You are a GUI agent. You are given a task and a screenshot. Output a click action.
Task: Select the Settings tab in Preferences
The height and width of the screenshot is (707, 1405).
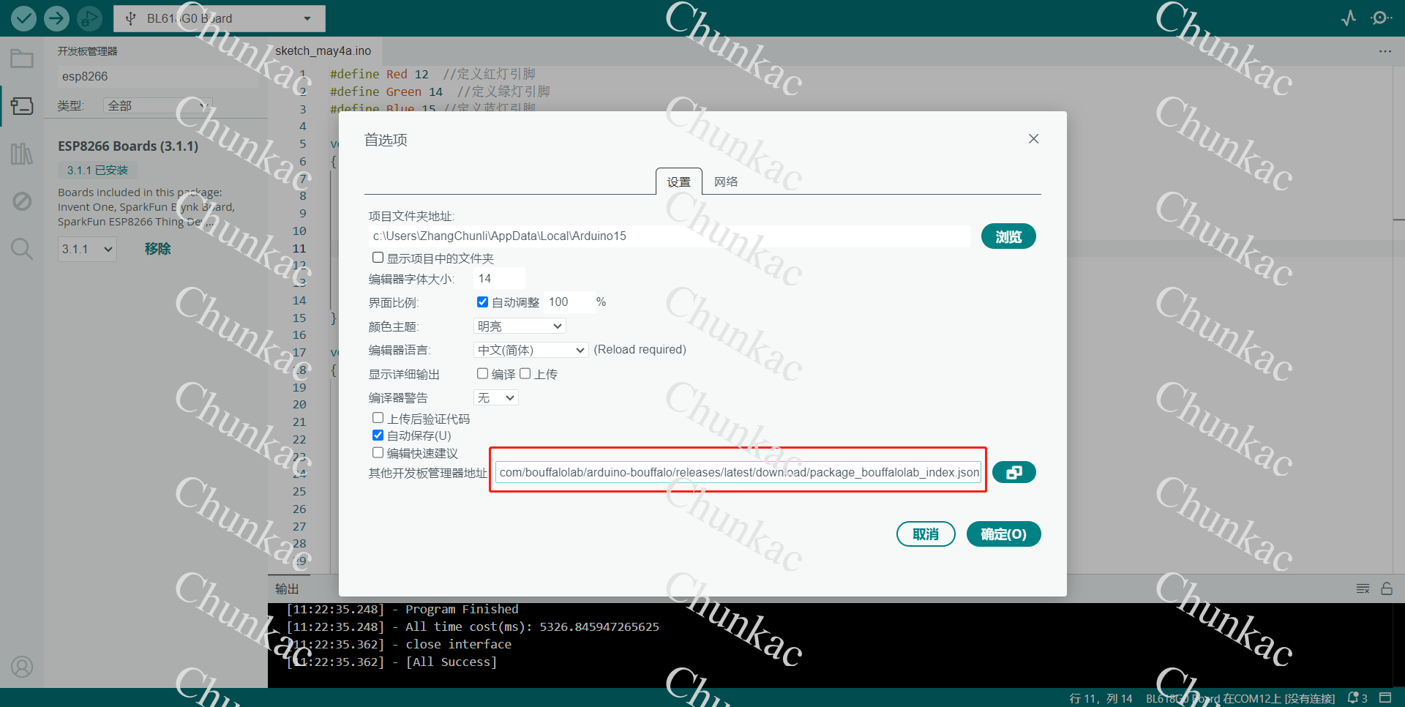click(x=679, y=182)
